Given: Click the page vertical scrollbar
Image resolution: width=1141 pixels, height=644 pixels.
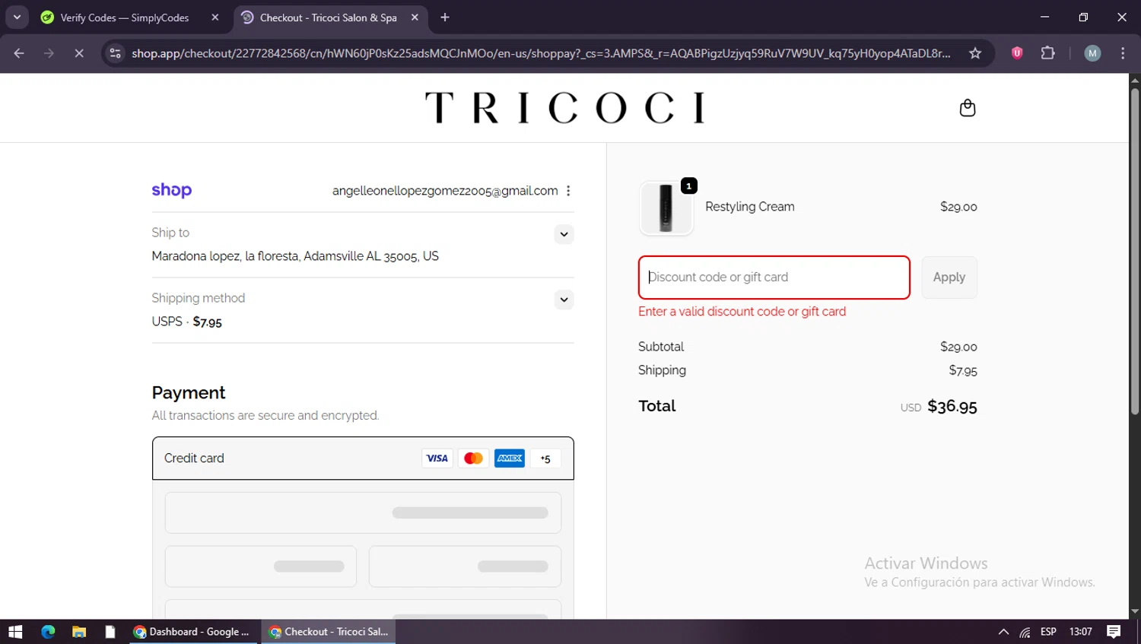Looking at the screenshot, I should tap(1135, 251).
